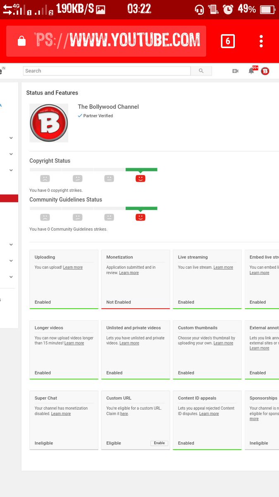Click the saddest grey face under Community Guidelines
279x497 pixels.
(45, 217)
